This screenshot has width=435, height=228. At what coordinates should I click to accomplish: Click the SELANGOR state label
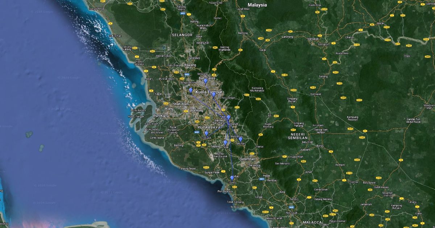click(182, 35)
